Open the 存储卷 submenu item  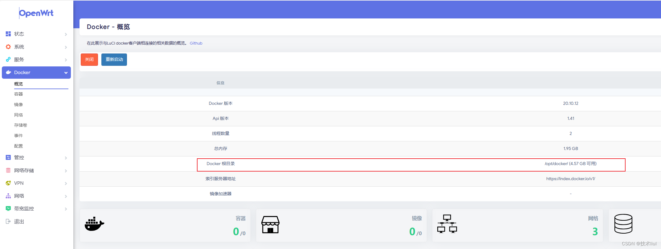[21, 125]
